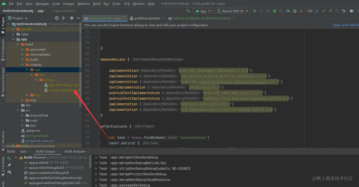Select proguard-rules.pro file in tree
Screen dimensions: 359x187
tap(40, 141)
